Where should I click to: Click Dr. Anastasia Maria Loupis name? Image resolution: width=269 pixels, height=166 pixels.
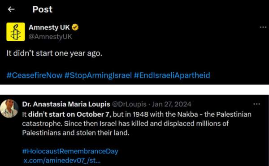point(66,104)
